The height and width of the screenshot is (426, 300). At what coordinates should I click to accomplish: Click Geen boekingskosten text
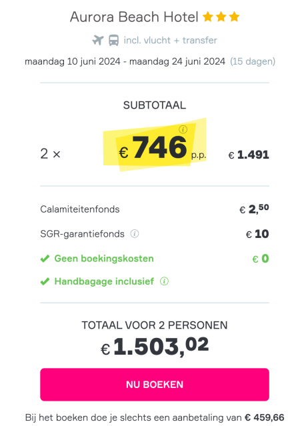(104, 259)
